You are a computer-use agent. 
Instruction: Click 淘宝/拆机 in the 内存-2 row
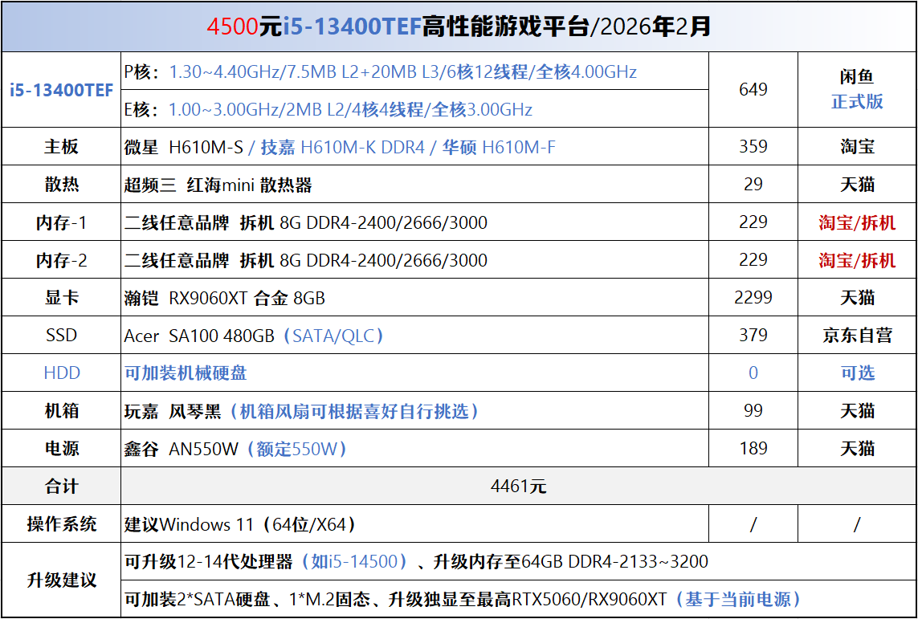click(857, 260)
